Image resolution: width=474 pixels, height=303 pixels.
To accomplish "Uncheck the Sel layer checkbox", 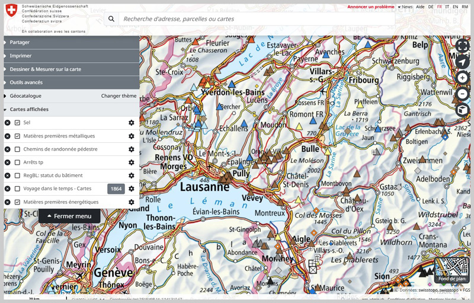I will coord(18,123).
